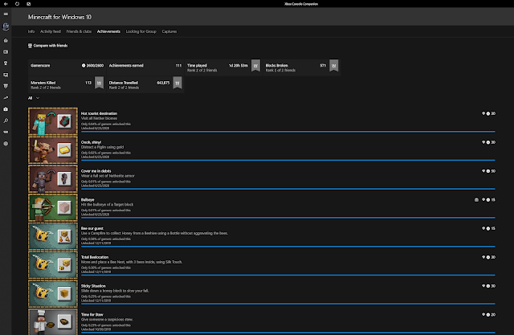Click the rank ribbon beside Monsters Killed
This screenshot has width=514, height=335.
99,83
